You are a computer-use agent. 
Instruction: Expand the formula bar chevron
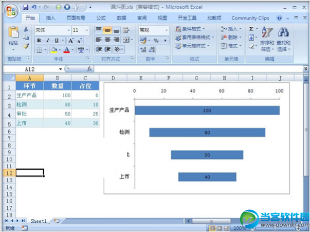click(x=306, y=68)
